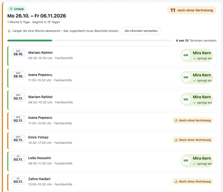The height and width of the screenshot is (192, 223).
Task: Click the 'Als informiert vermerken' button
Action: (x=141, y=31)
